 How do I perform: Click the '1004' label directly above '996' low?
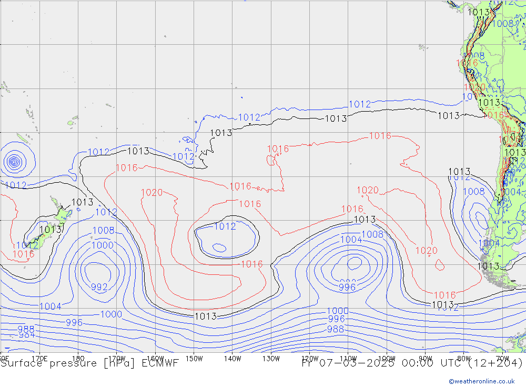tap(351, 240)
